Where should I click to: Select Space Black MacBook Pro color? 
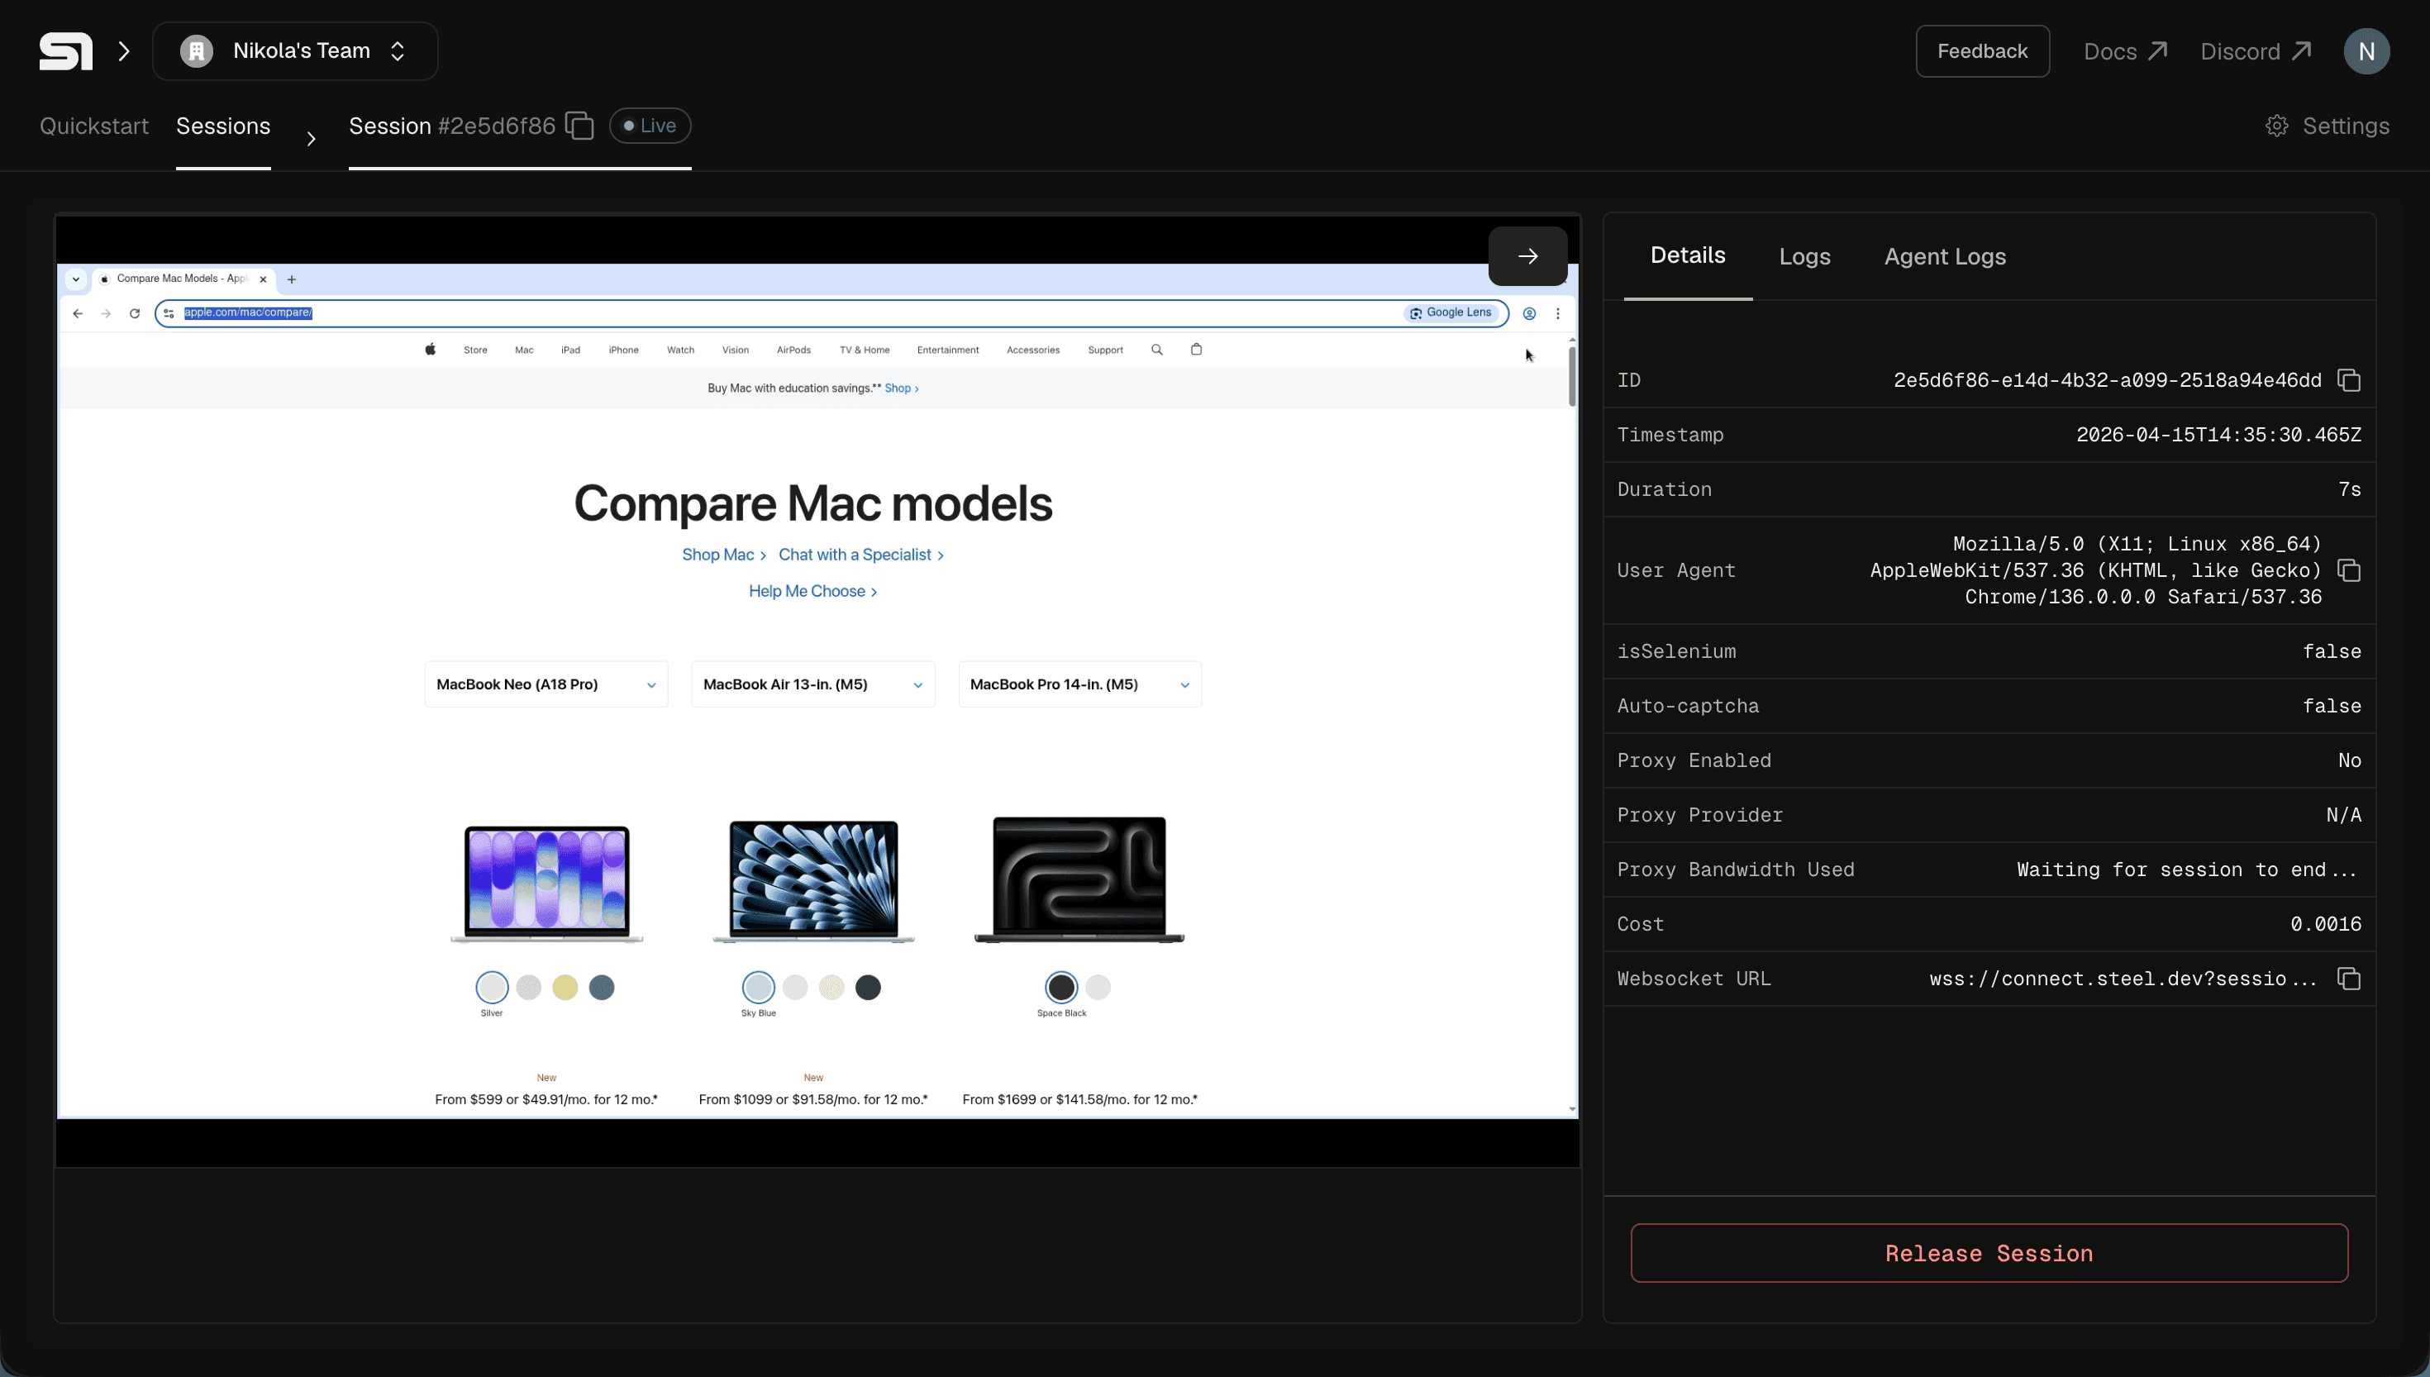pos(1061,988)
